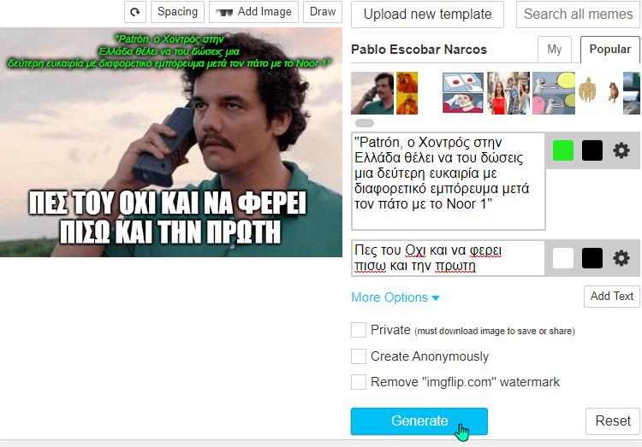Toggle Remove imgflip.com watermark checkbox
The image size is (642, 447).
coord(359,382)
